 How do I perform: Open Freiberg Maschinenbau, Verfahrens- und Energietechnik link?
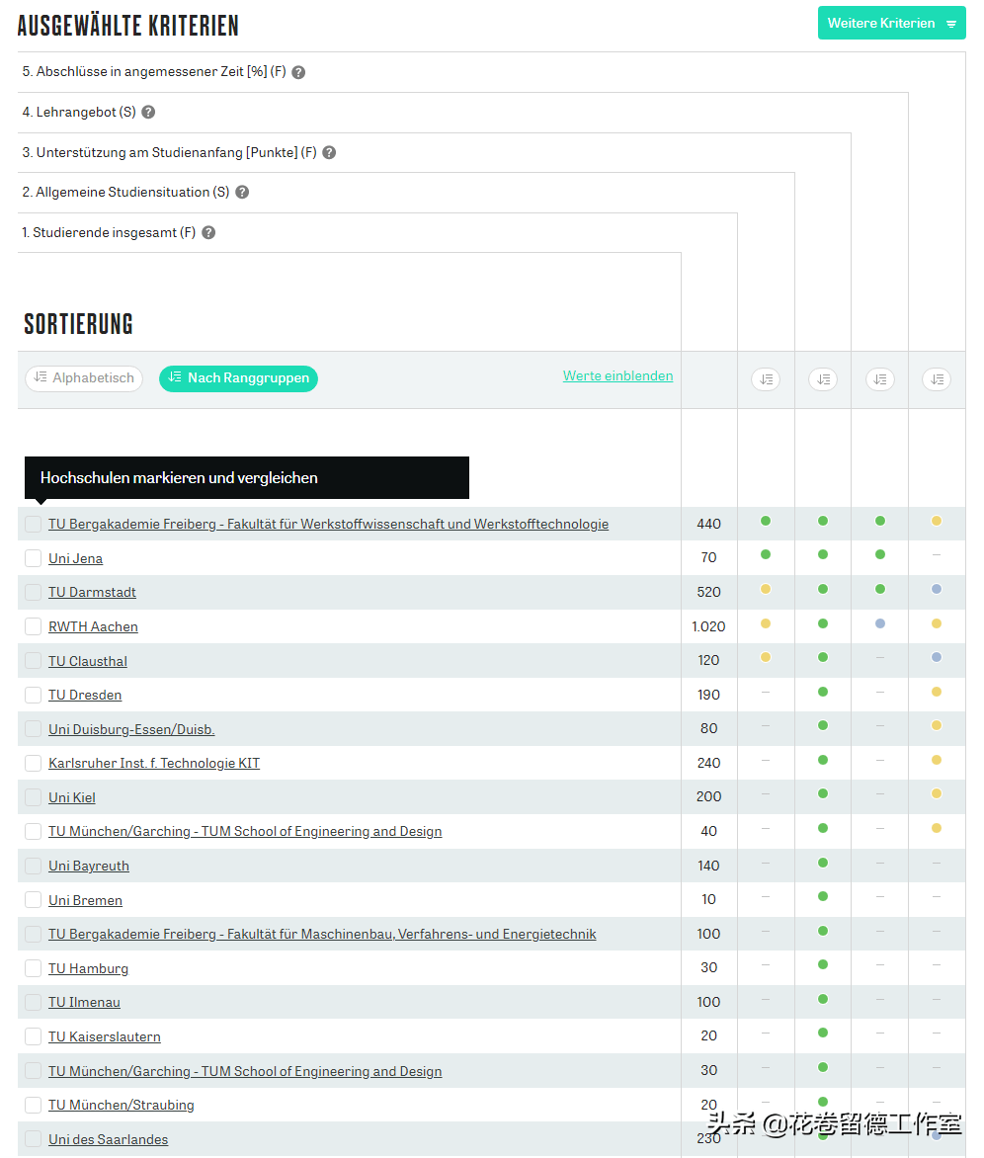click(x=322, y=935)
